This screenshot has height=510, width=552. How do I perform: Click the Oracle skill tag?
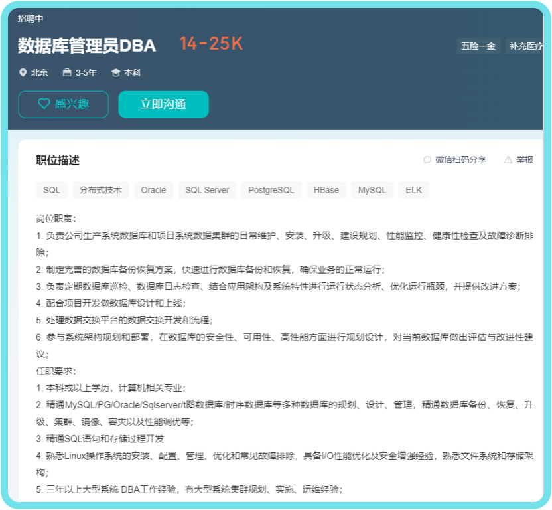pyautogui.click(x=153, y=190)
